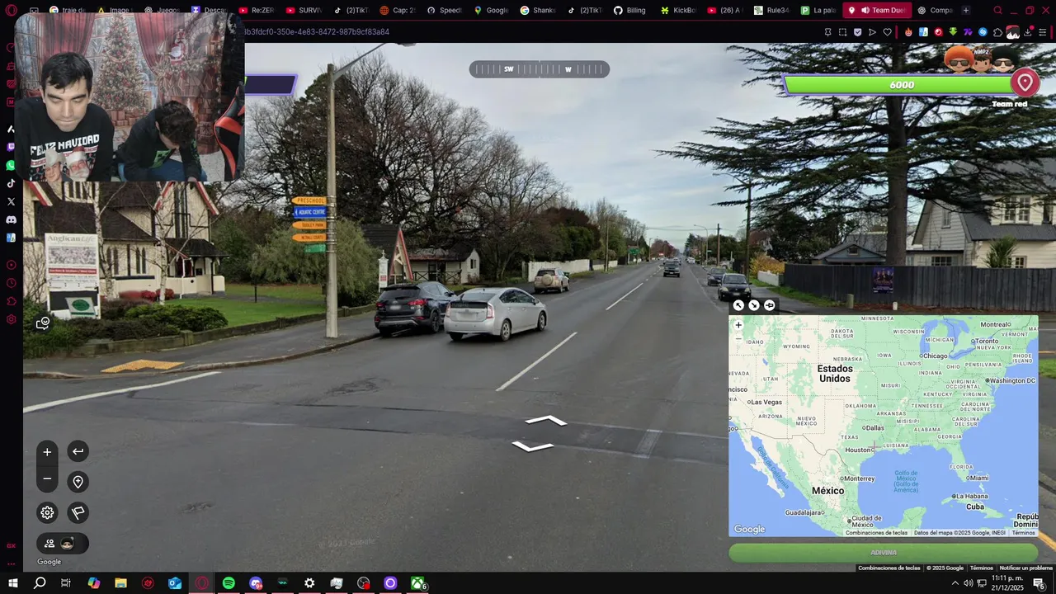Viewport: 1056px width, 594px height.
Task: Click the compass bar showing SW and W
Action: (540, 69)
